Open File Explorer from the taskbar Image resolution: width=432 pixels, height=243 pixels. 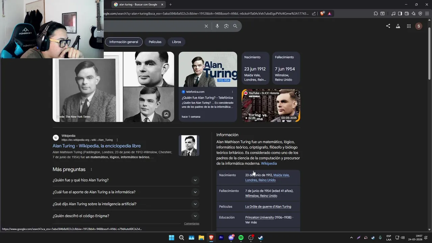(201, 238)
